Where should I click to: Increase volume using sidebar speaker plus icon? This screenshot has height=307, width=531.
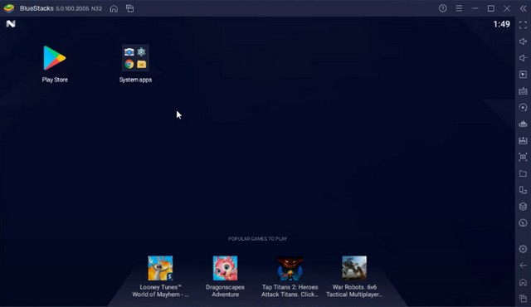coord(523,41)
